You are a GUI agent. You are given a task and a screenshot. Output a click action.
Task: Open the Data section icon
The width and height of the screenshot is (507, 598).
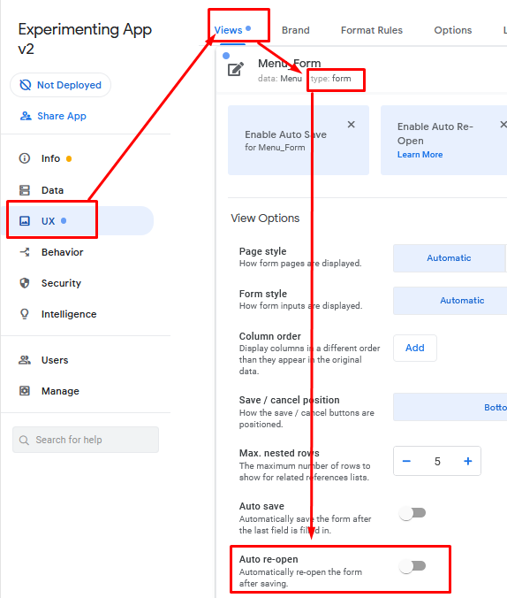pyautogui.click(x=25, y=190)
